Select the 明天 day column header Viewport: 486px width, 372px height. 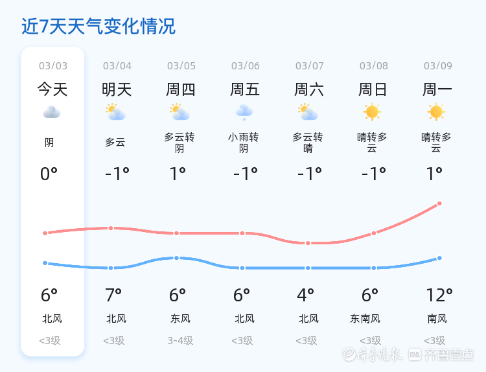(117, 89)
